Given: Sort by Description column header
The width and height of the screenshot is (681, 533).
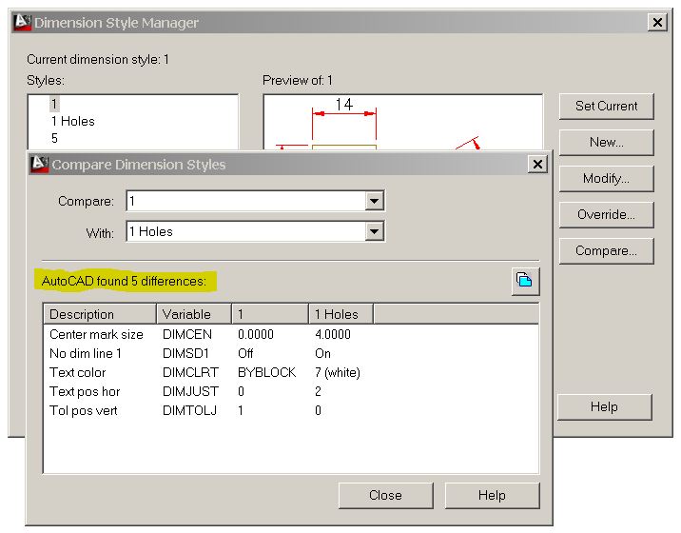Looking at the screenshot, I should click(100, 314).
